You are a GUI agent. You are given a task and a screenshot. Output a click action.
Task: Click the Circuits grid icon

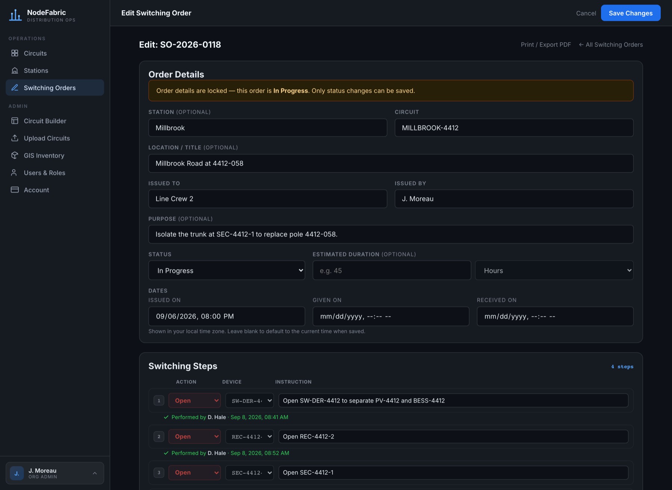15,53
